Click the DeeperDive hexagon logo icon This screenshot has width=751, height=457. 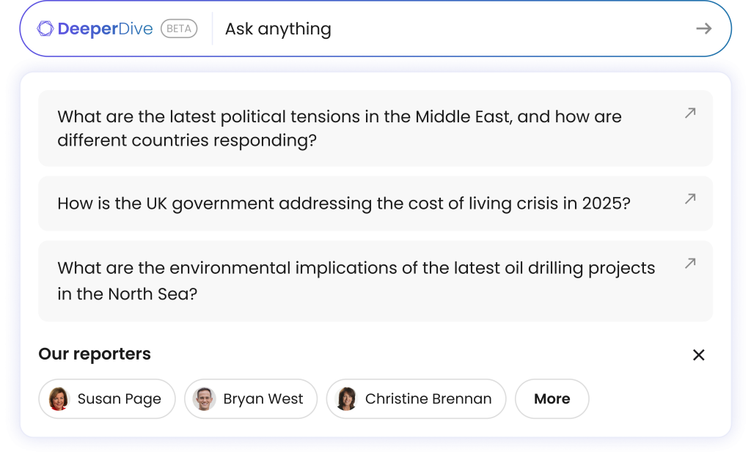tap(45, 29)
